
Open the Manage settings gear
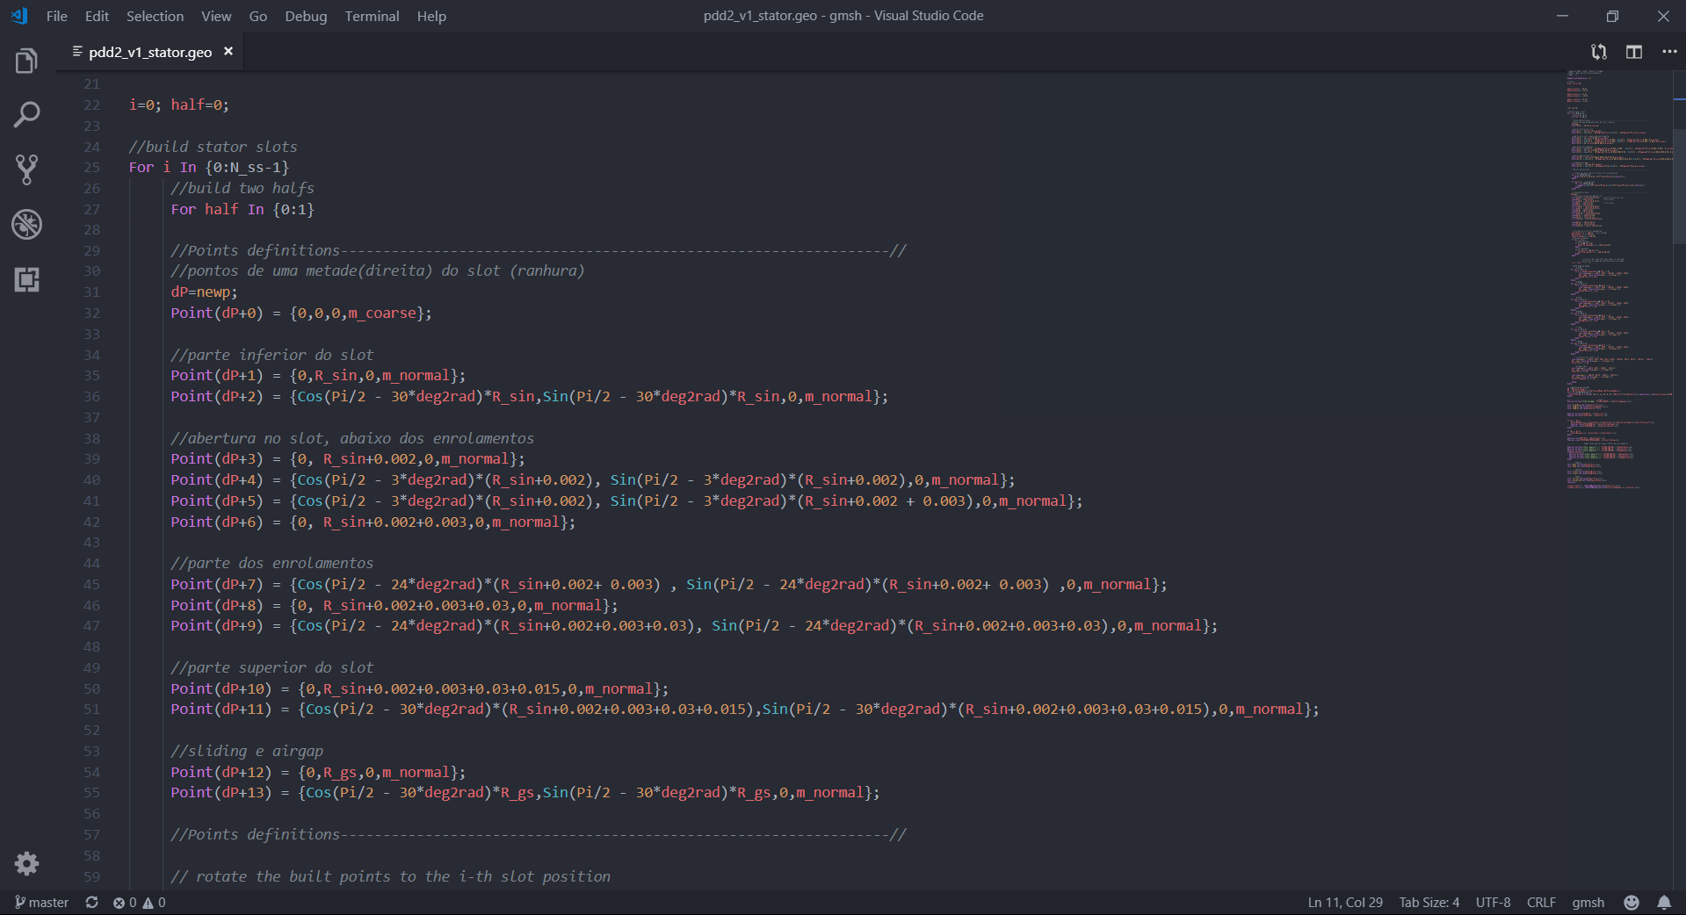click(26, 864)
